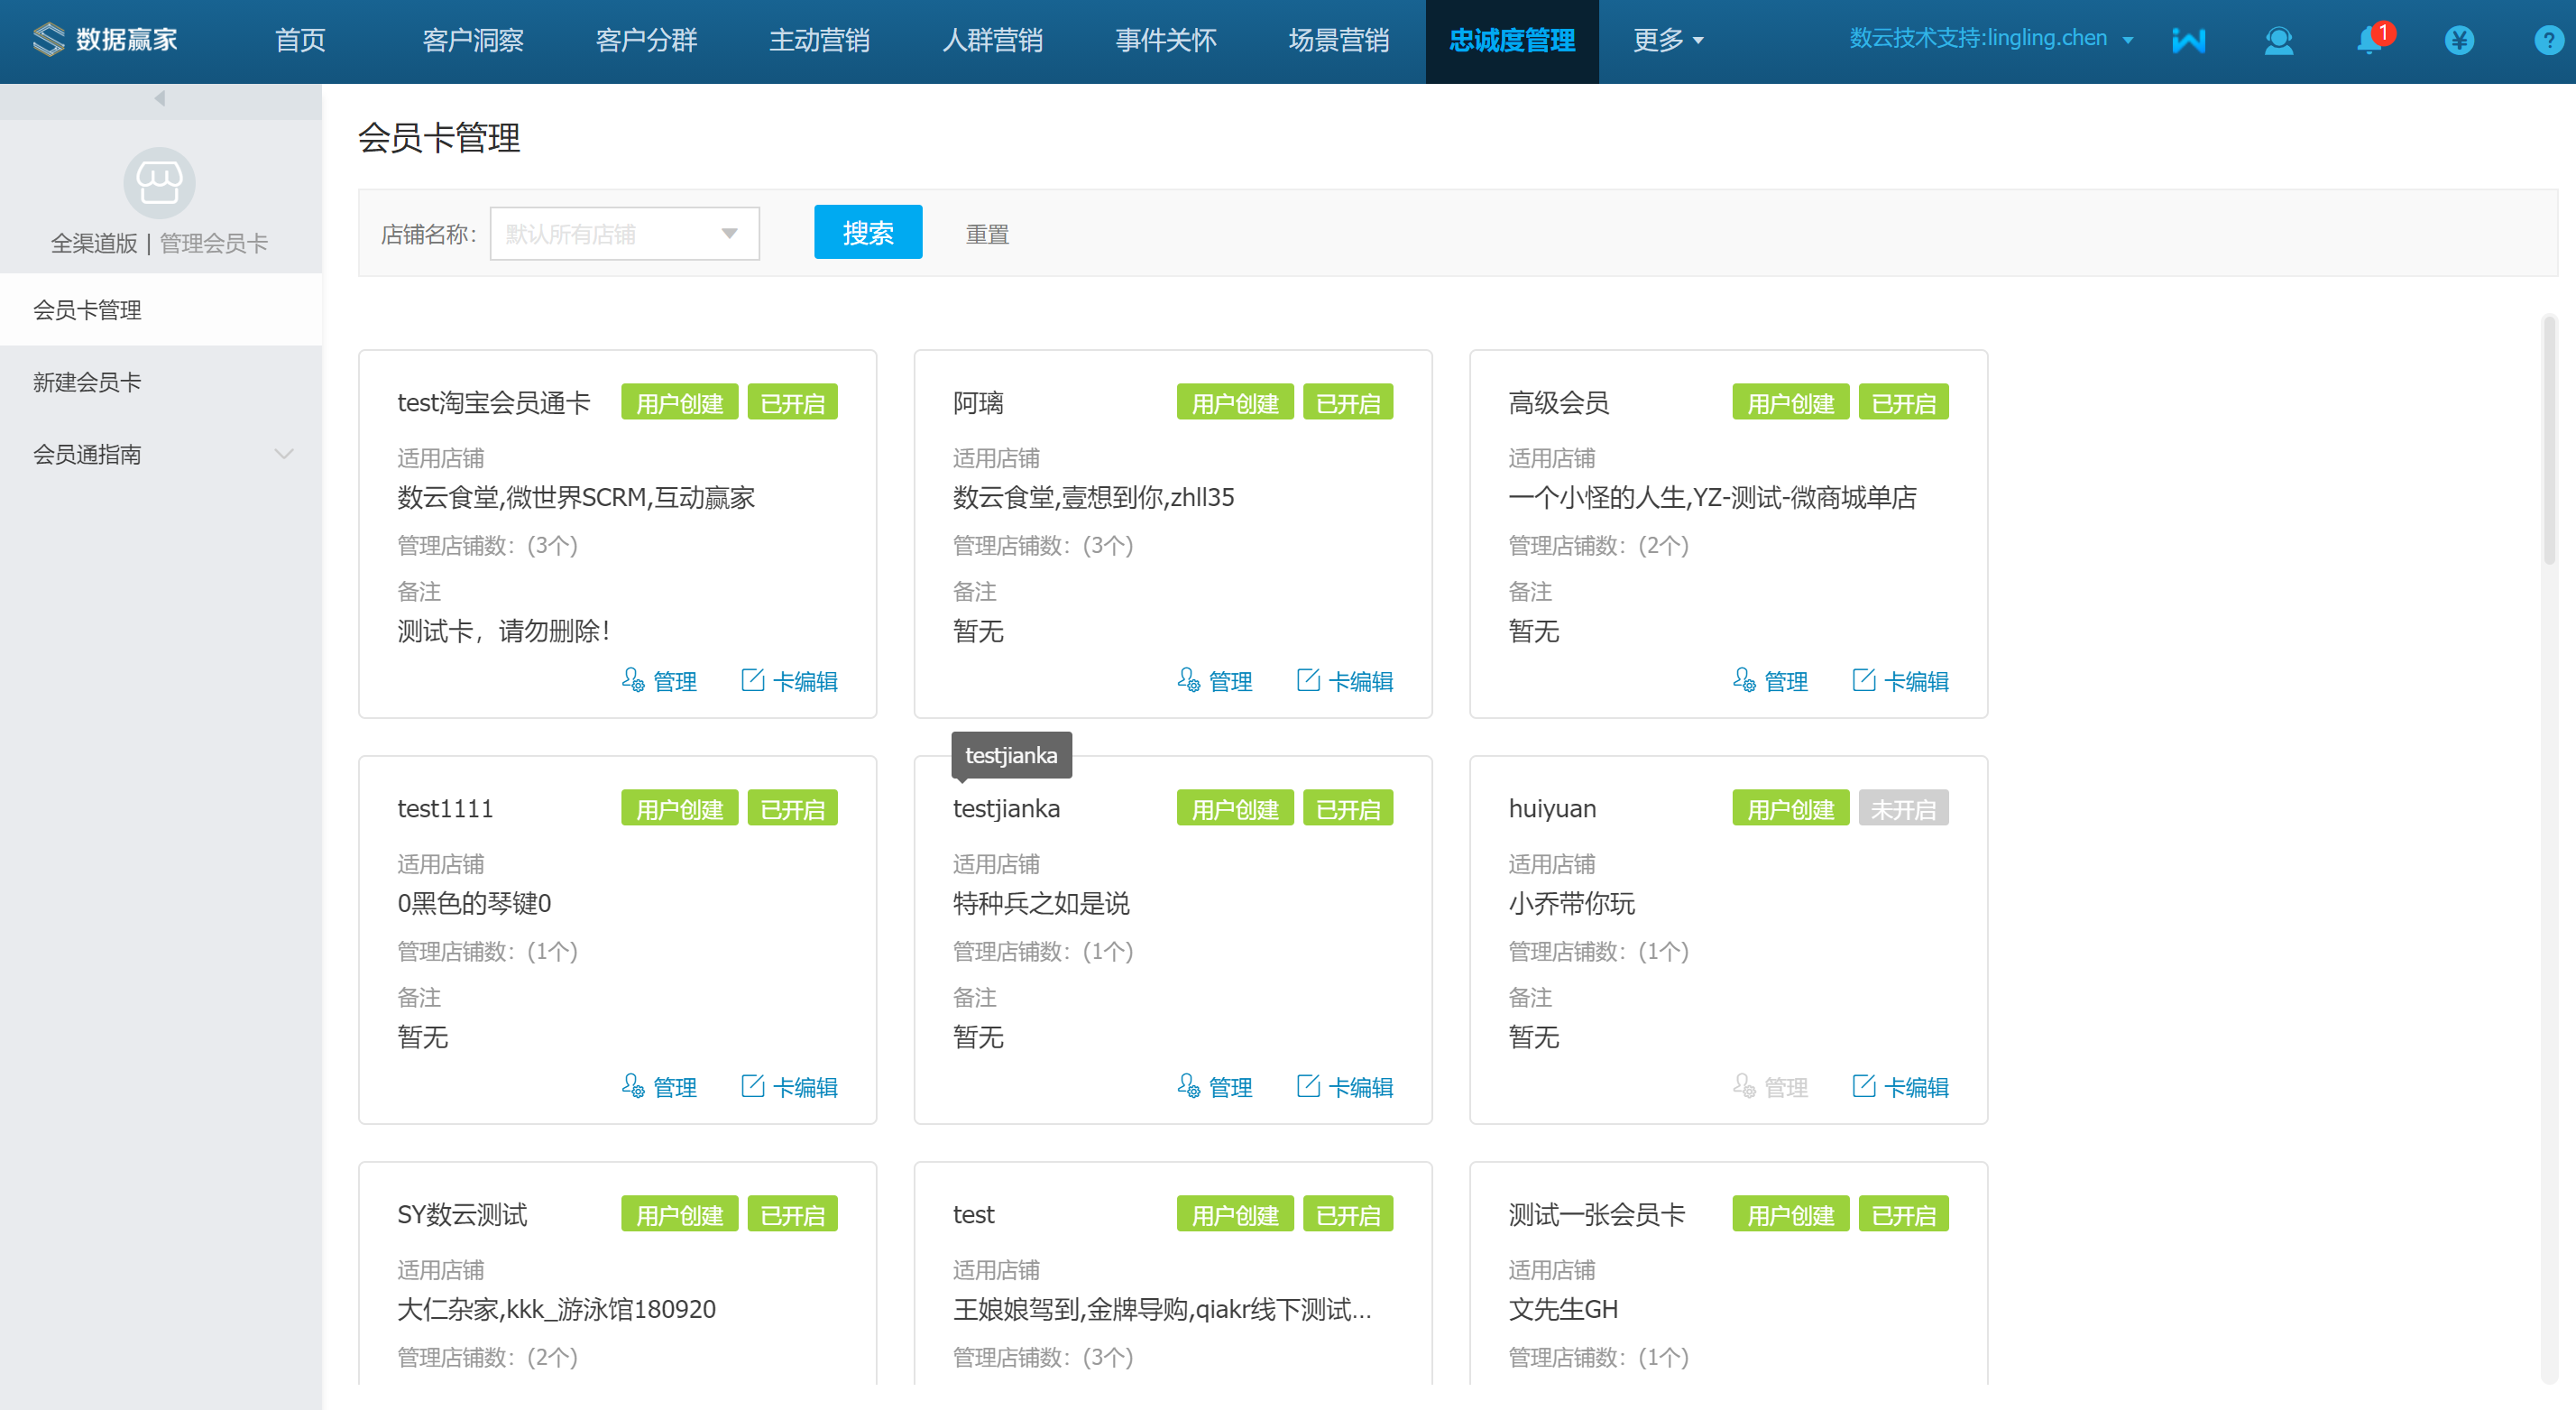Select 会员卡管理 in the sidebar
This screenshot has width=2576, height=1410.
[x=161, y=310]
